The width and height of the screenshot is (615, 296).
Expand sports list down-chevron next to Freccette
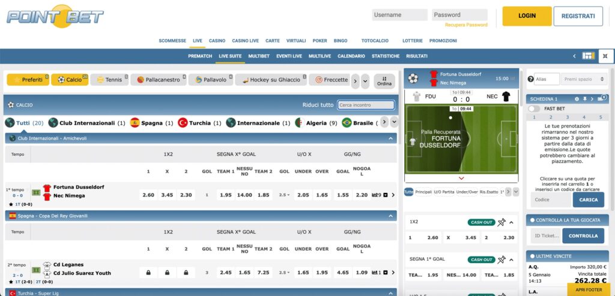(x=365, y=81)
